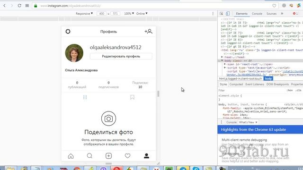Open the подписчиков followers count
Screen dimensions: 303x170
tap(108, 85)
